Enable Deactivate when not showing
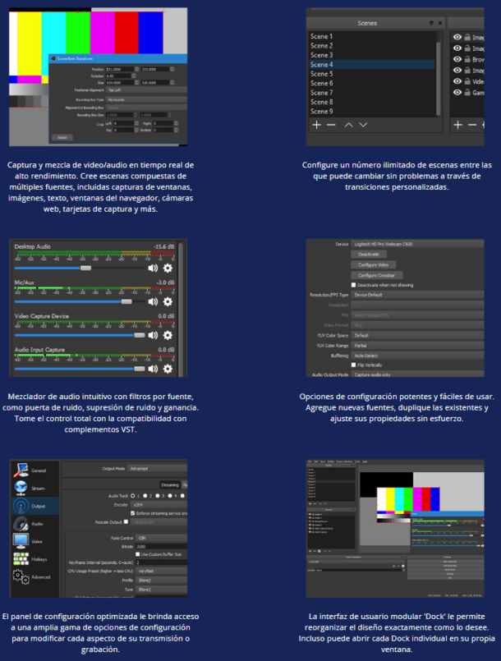 pyautogui.click(x=354, y=283)
